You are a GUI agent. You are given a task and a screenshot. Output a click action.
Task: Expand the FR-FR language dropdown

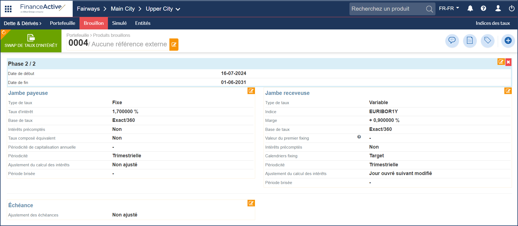click(449, 8)
